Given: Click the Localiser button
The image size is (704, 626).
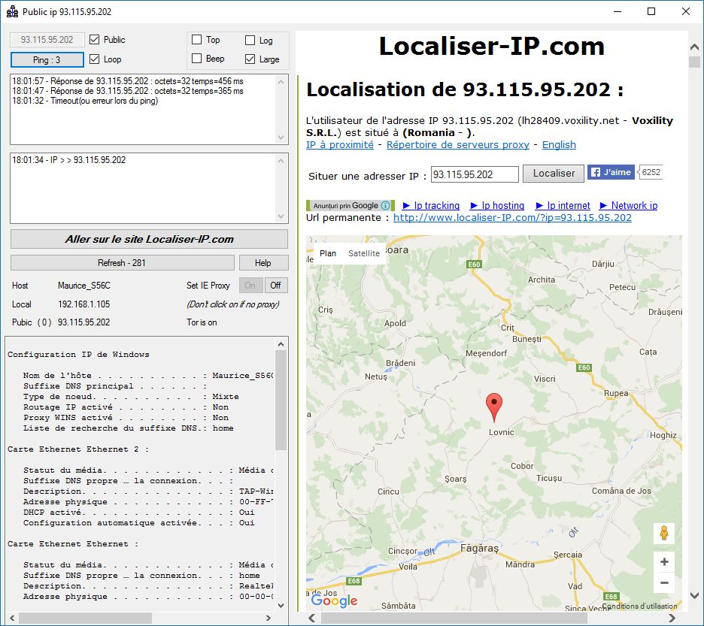Looking at the screenshot, I should click(554, 173).
